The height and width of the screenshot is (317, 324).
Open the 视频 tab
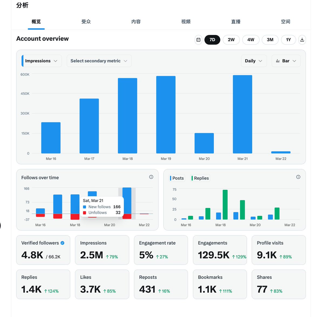186,22
